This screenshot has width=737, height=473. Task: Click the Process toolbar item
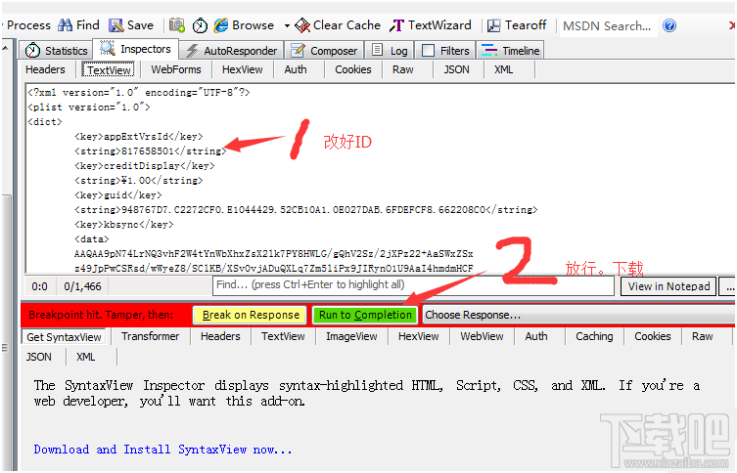(x=28, y=25)
